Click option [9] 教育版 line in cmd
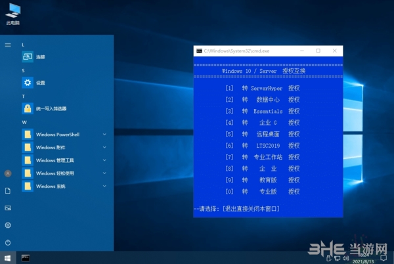Viewport: 394px width, 264px height. pyautogui.click(x=262, y=180)
